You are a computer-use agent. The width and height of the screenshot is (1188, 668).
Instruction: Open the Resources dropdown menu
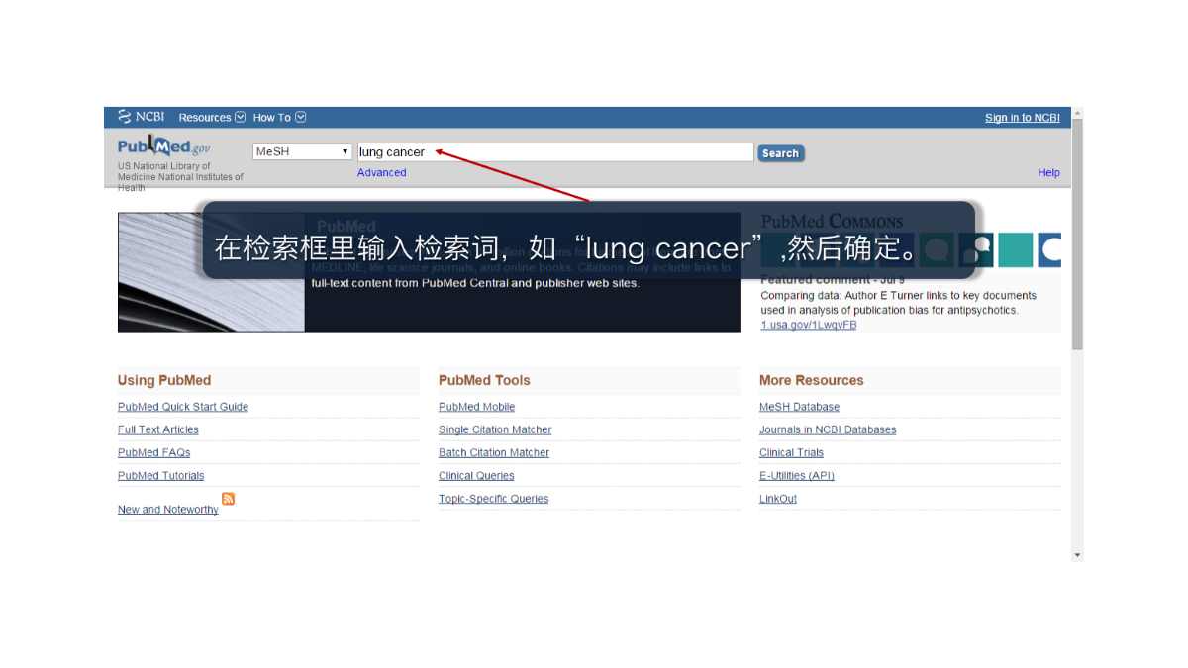212,118
